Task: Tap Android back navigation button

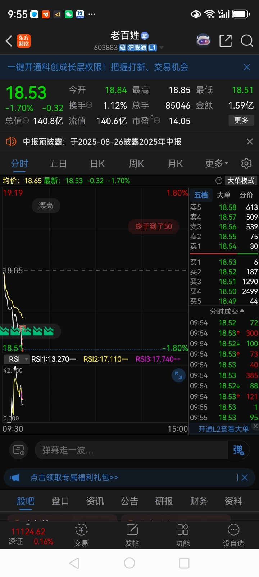Action: coord(74,563)
